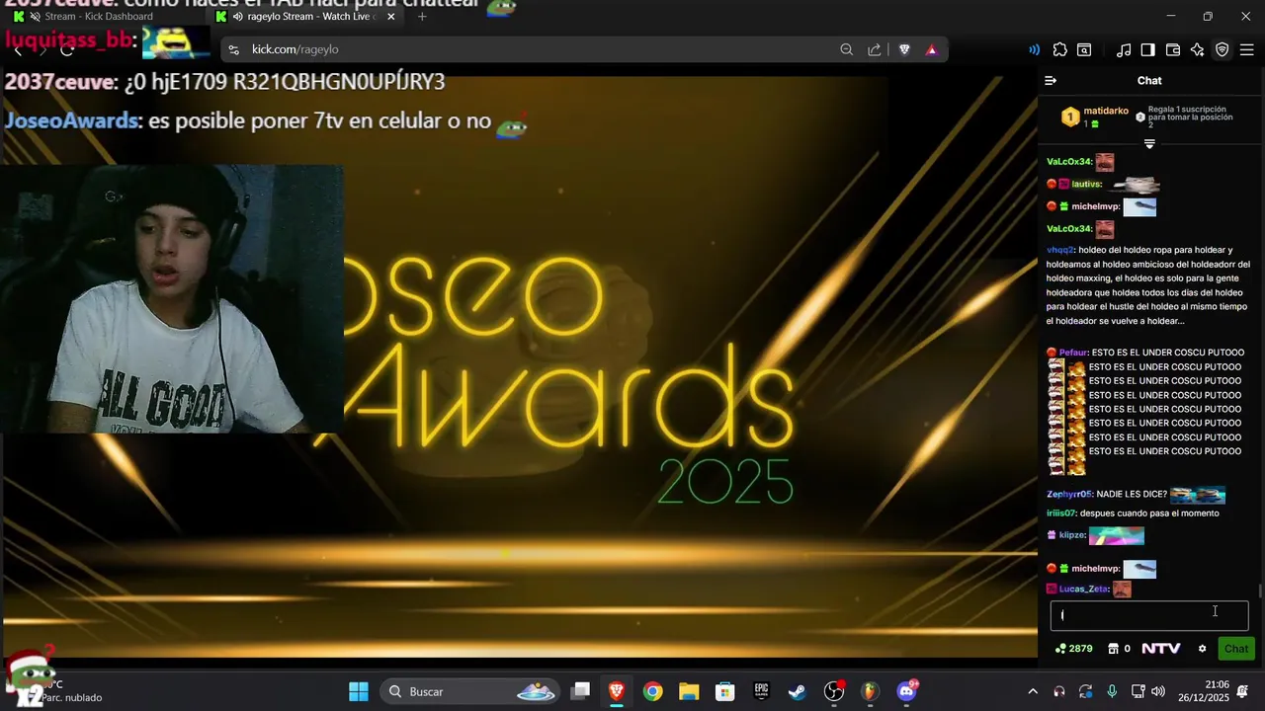This screenshot has width=1265, height=711.
Task: Click username Lucas_Zeta in chat
Action: [x=1083, y=589]
